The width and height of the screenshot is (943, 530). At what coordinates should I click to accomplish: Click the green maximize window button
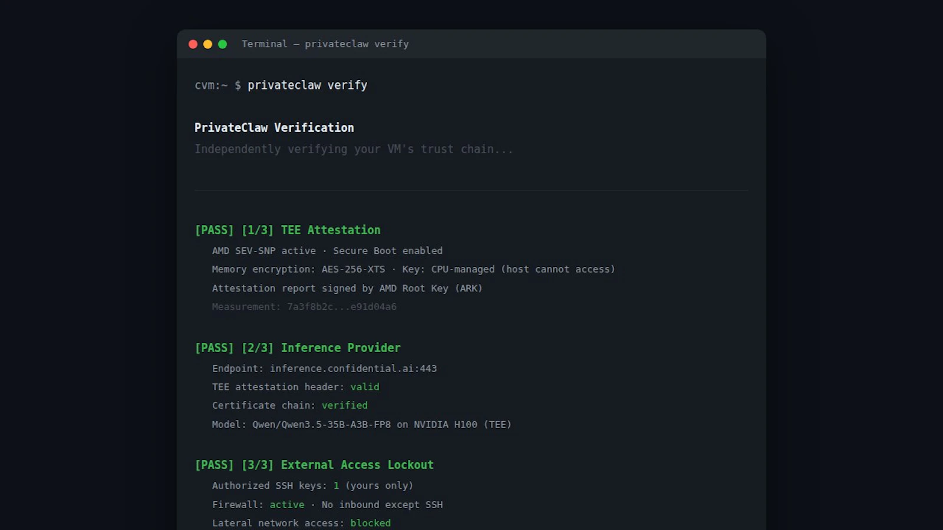pos(222,44)
